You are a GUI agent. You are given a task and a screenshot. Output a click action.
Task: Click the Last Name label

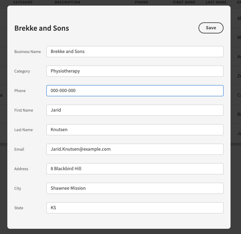click(23, 130)
